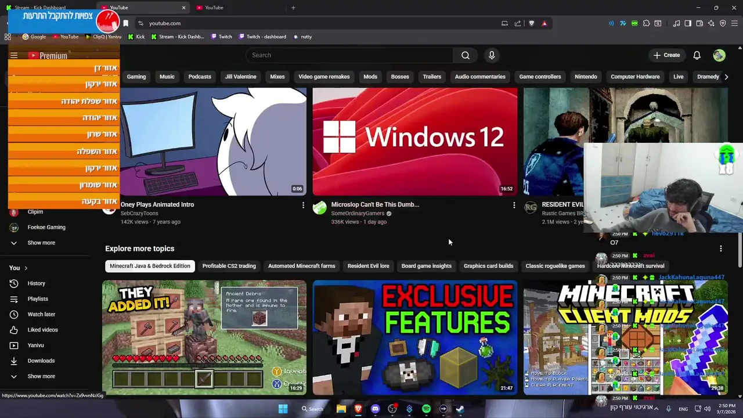Open Discord from the taskbar
Image resolution: width=743 pixels, height=418 pixels.
pos(375,409)
